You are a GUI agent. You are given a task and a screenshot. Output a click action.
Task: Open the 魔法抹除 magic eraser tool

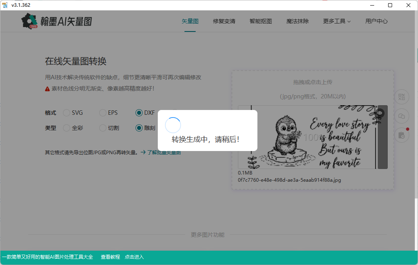[297, 21]
